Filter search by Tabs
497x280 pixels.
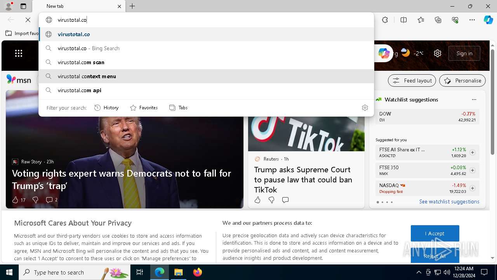pyautogui.click(x=178, y=108)
